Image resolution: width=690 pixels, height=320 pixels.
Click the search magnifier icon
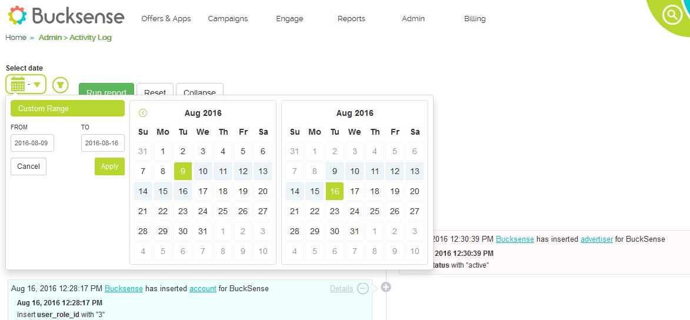click(672, 15)
